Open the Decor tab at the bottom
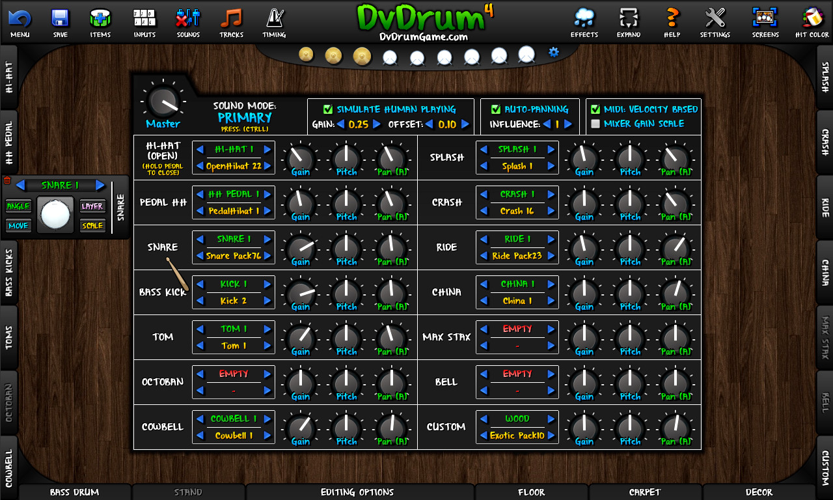The width and height of the screenshot is (833, 500). pos(759,492)
